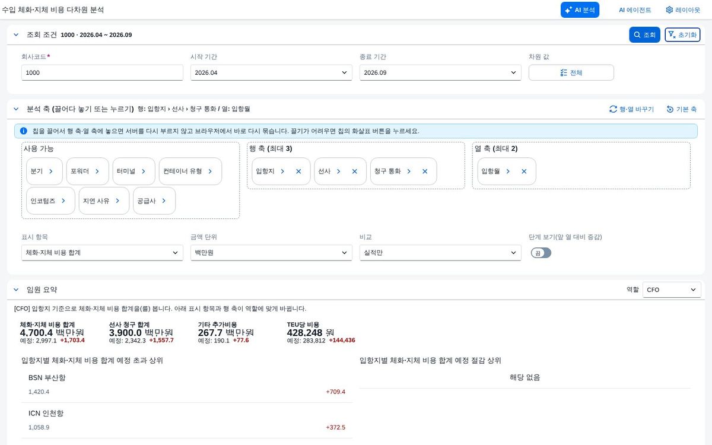Click the AI 분석 sparkle button
The image size is (712, 445).
pyautogui.click(x=580, y=10)
